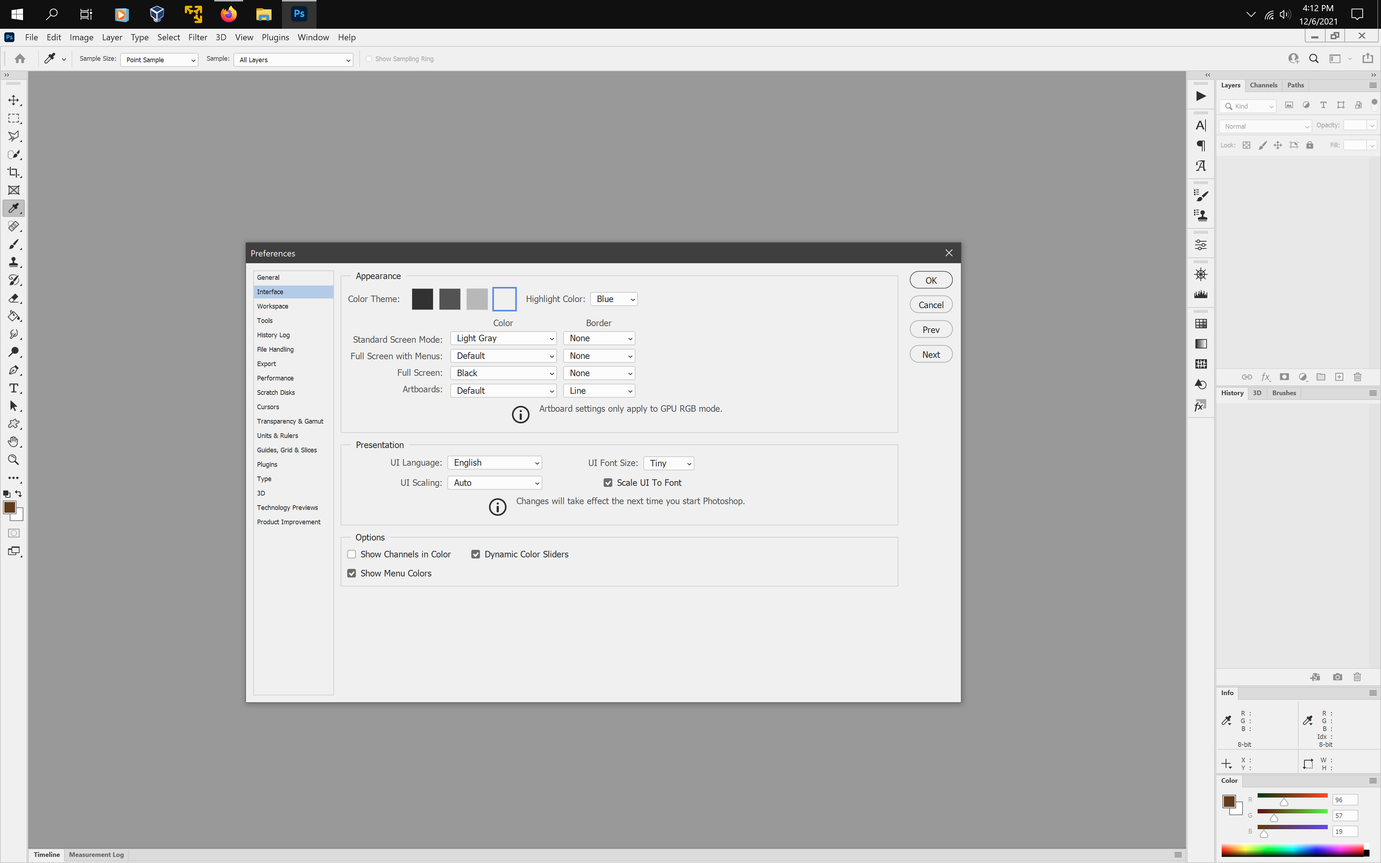This screenshot has height=863, width=1381.
Task: Click the Cancel button
Action: (931, 305)
